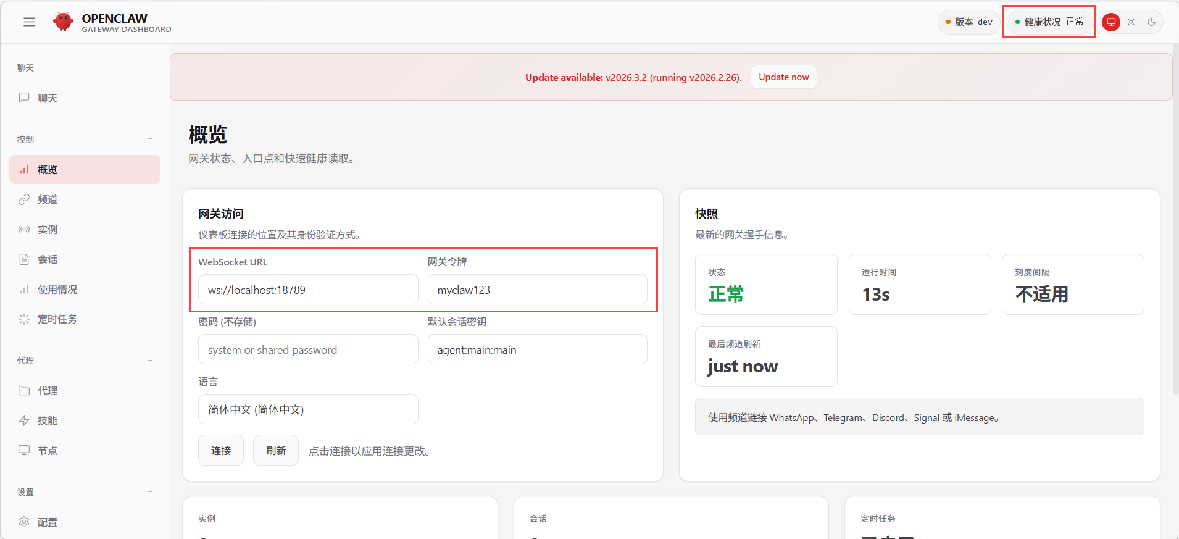The width and height of the screenshot is (1179, 539).
Task: Open 聊天 chat page in sidebar
Action: coord(85,98)
